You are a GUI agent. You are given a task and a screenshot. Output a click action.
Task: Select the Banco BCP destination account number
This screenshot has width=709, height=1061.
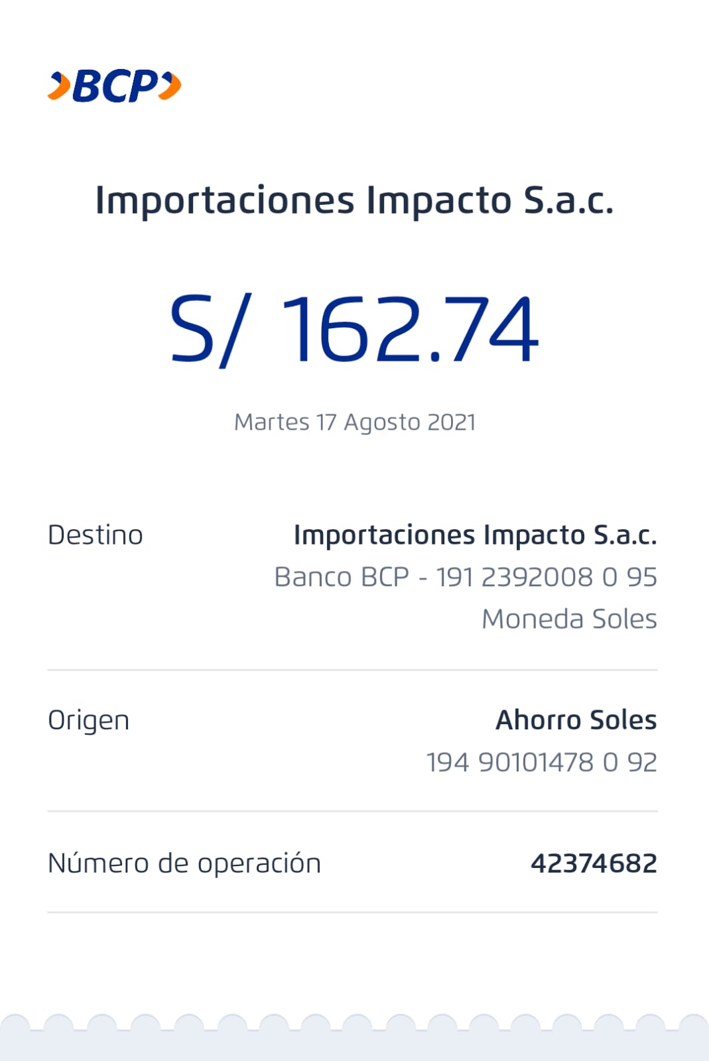(466, 577)
